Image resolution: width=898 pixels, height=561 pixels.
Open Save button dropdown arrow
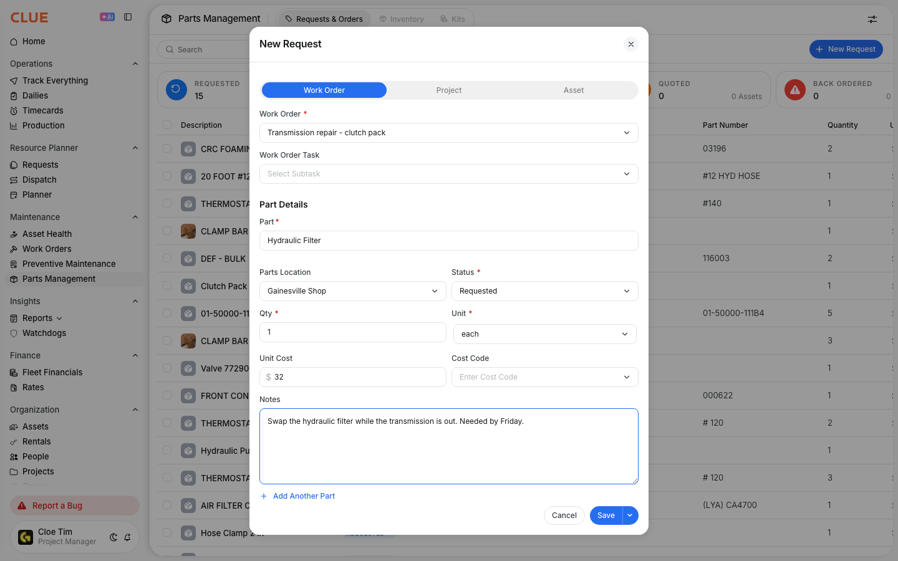(630, 515)
